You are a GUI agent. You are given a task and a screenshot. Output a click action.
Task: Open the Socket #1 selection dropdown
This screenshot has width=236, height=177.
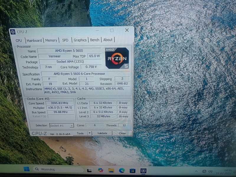[x=62, y=126]
